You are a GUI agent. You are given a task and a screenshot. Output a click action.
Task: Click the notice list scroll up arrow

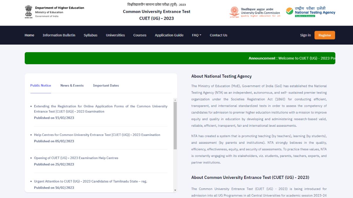tap(175, 100)
